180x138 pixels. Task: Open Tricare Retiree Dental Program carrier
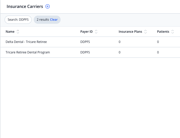click(x=28, y=52)
